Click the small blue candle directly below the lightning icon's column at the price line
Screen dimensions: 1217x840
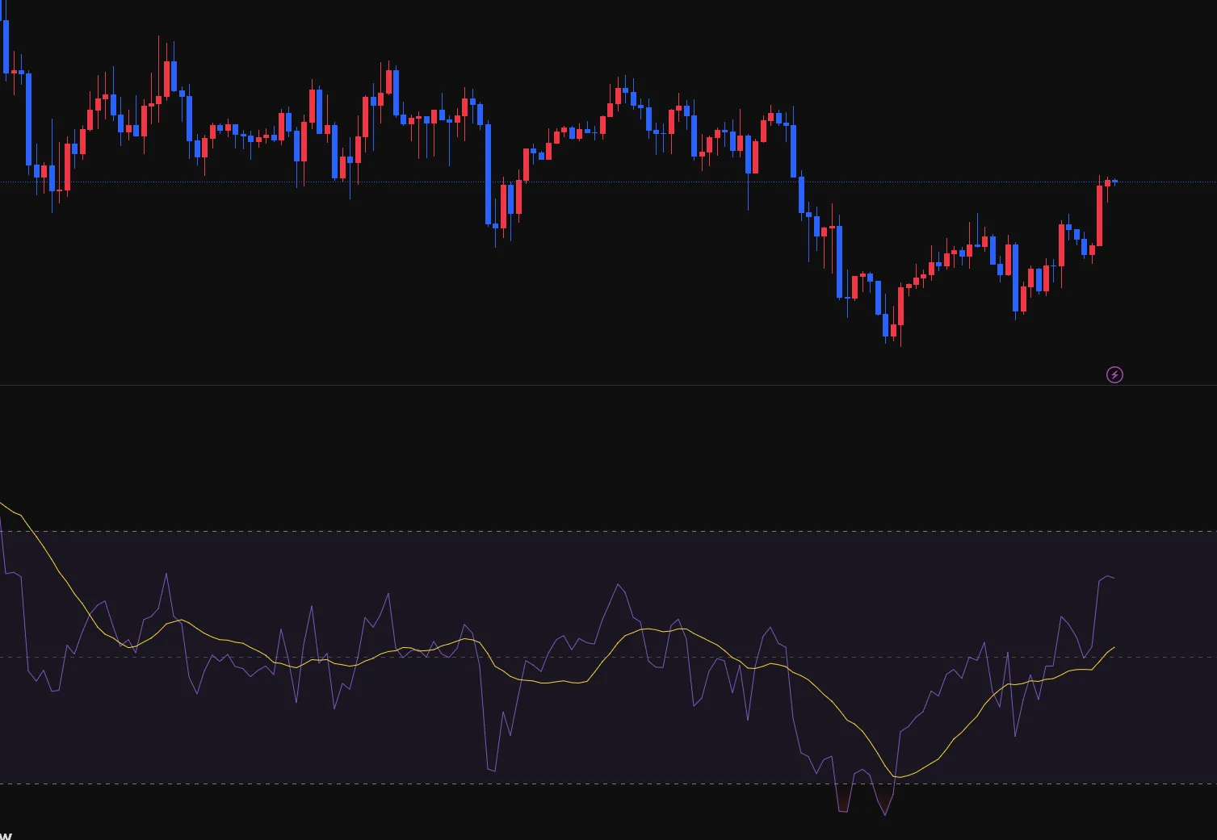(x=1114, y=182)
